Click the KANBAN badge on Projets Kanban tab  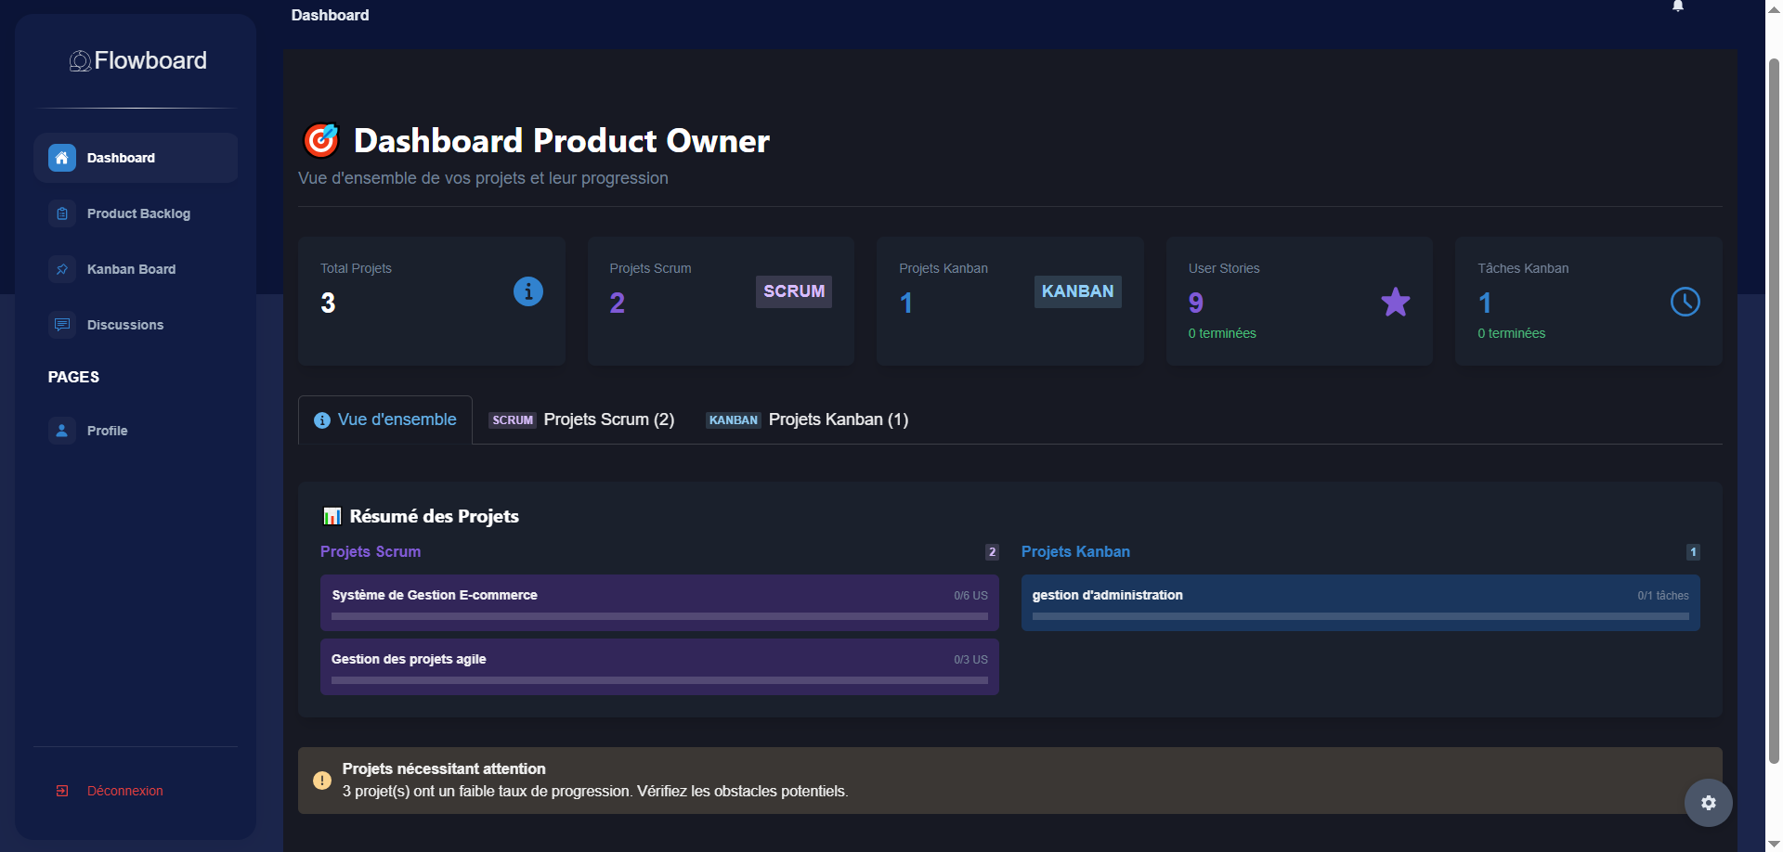(734, 420)
